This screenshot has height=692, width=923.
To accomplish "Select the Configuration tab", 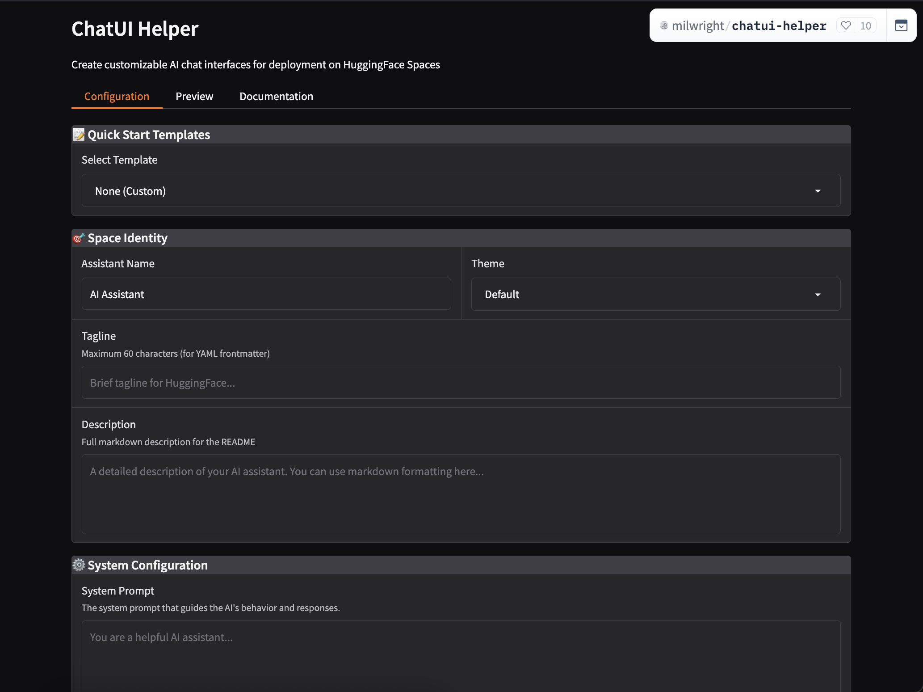I will pyautogui.click(x=117, y=96).
